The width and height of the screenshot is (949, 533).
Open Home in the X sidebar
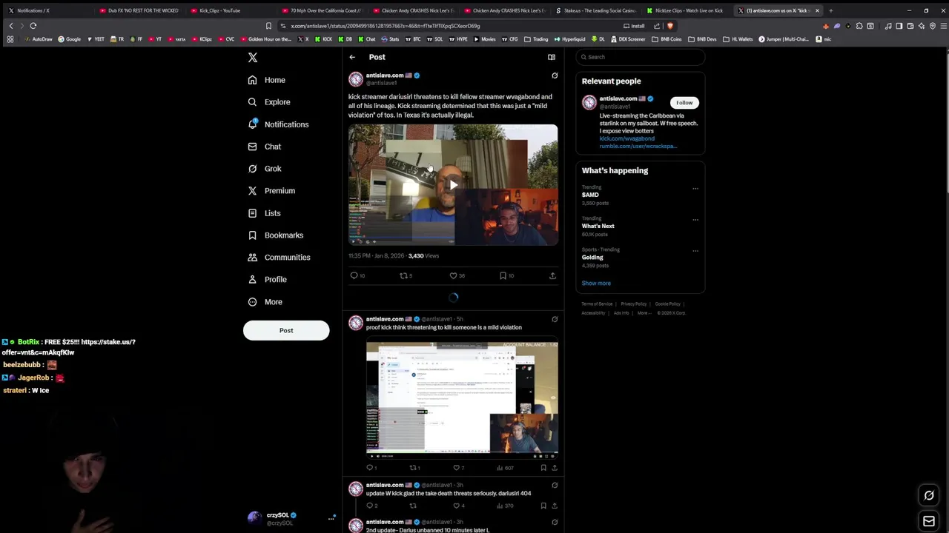click(266, 80)
